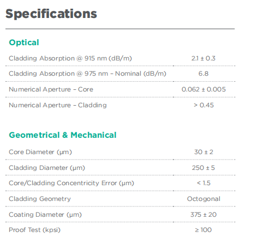
Task: Click Core/Cladding Concentricity Error label
Action: point(71,183)
